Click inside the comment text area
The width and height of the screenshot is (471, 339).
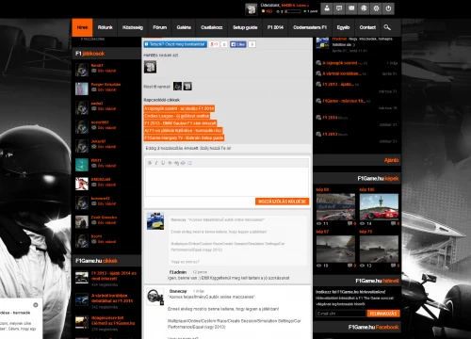pyautogui.click(x=227, y=182)
